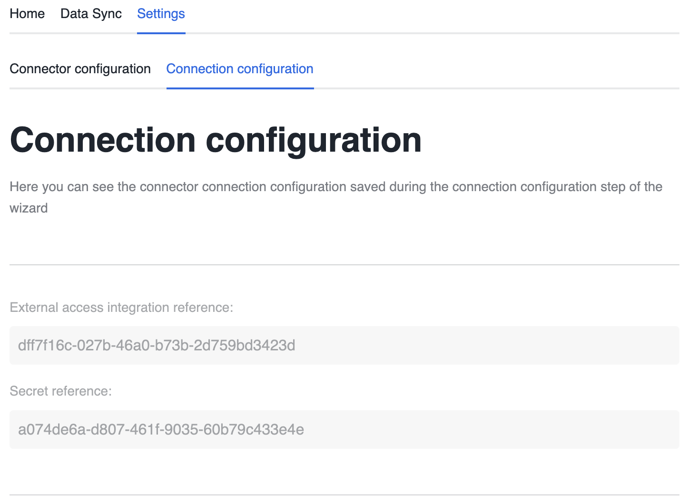Click the large 'Connection configuration' page heading
This screenshot has width=688, height=503.
click(216, 140)
